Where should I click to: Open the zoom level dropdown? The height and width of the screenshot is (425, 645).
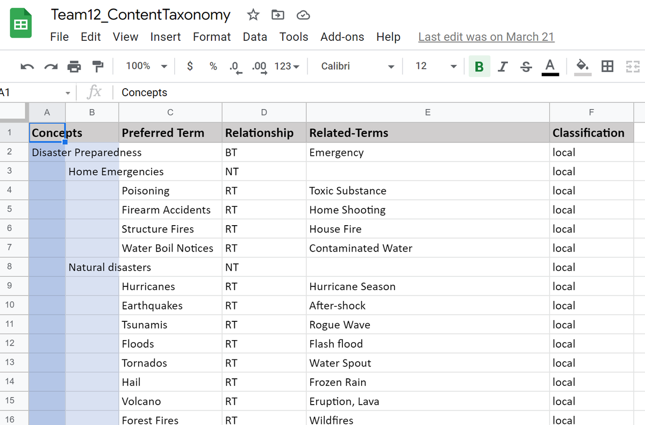point(146,66)
